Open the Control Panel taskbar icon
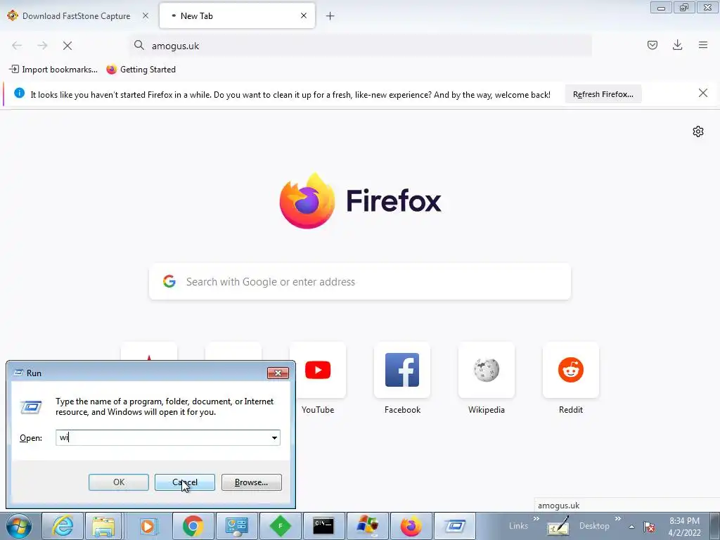This screenshot has height=540, width=720. point(236,526)
